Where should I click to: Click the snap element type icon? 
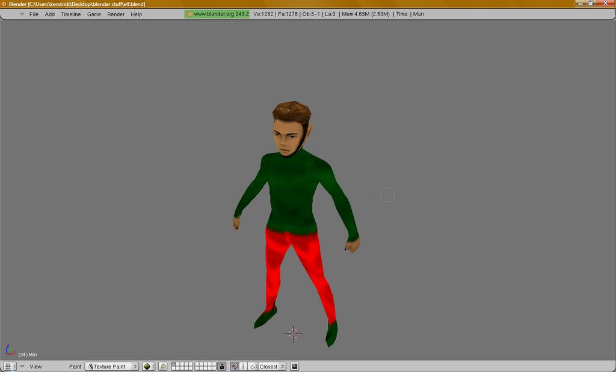pyautogui.click(x=243, y=367)
